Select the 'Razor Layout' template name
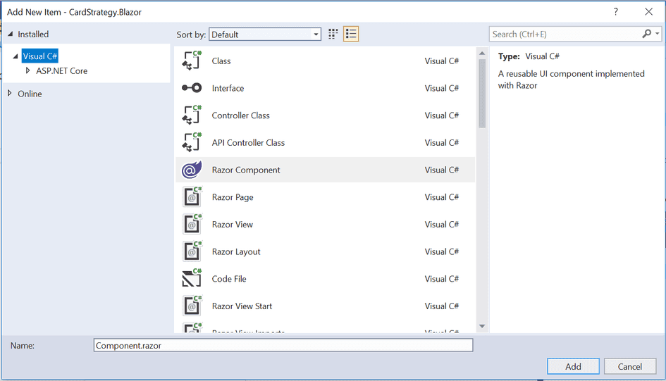 (236, 251)
